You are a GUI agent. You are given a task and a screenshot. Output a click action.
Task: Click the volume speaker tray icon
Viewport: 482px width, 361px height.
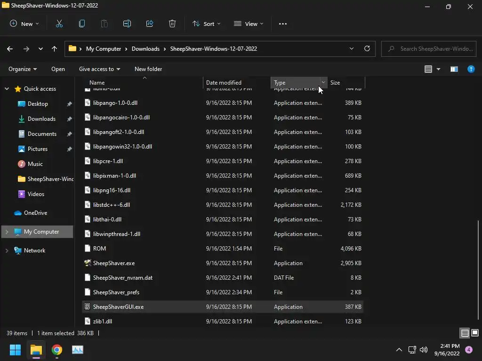[424, 350]
